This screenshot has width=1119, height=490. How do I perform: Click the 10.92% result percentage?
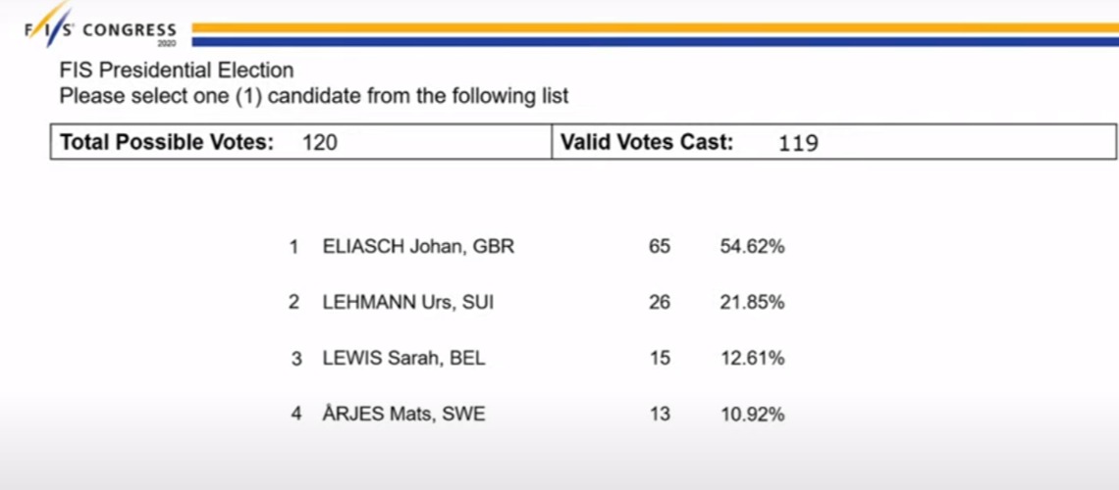(x=752, y=414)
